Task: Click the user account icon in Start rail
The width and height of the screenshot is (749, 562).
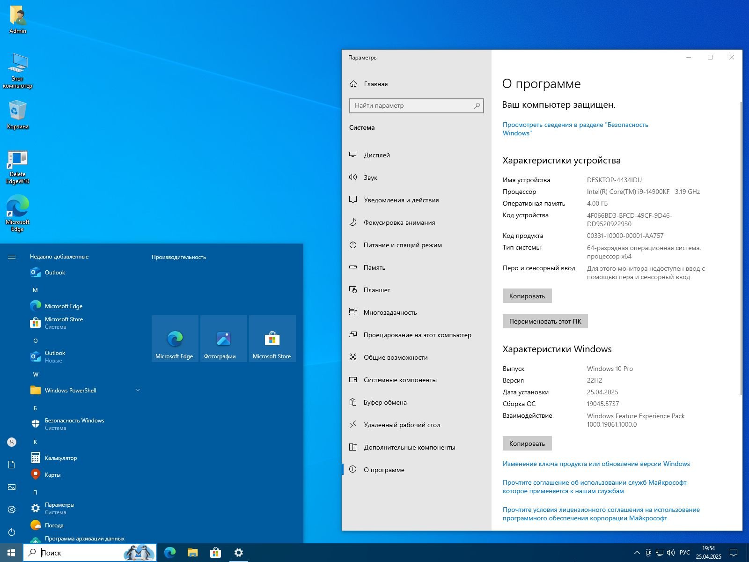Action: (x=12, y=442)
